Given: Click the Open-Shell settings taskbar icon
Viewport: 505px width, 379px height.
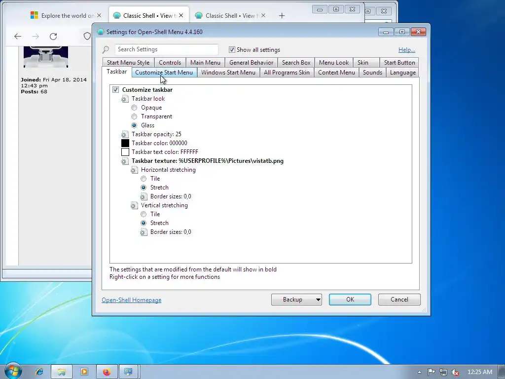Looking at the screenshot, I should click(x=129, y=372).
